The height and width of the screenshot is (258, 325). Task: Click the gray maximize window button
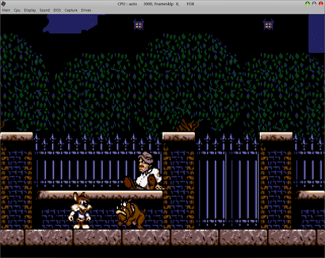314,3
